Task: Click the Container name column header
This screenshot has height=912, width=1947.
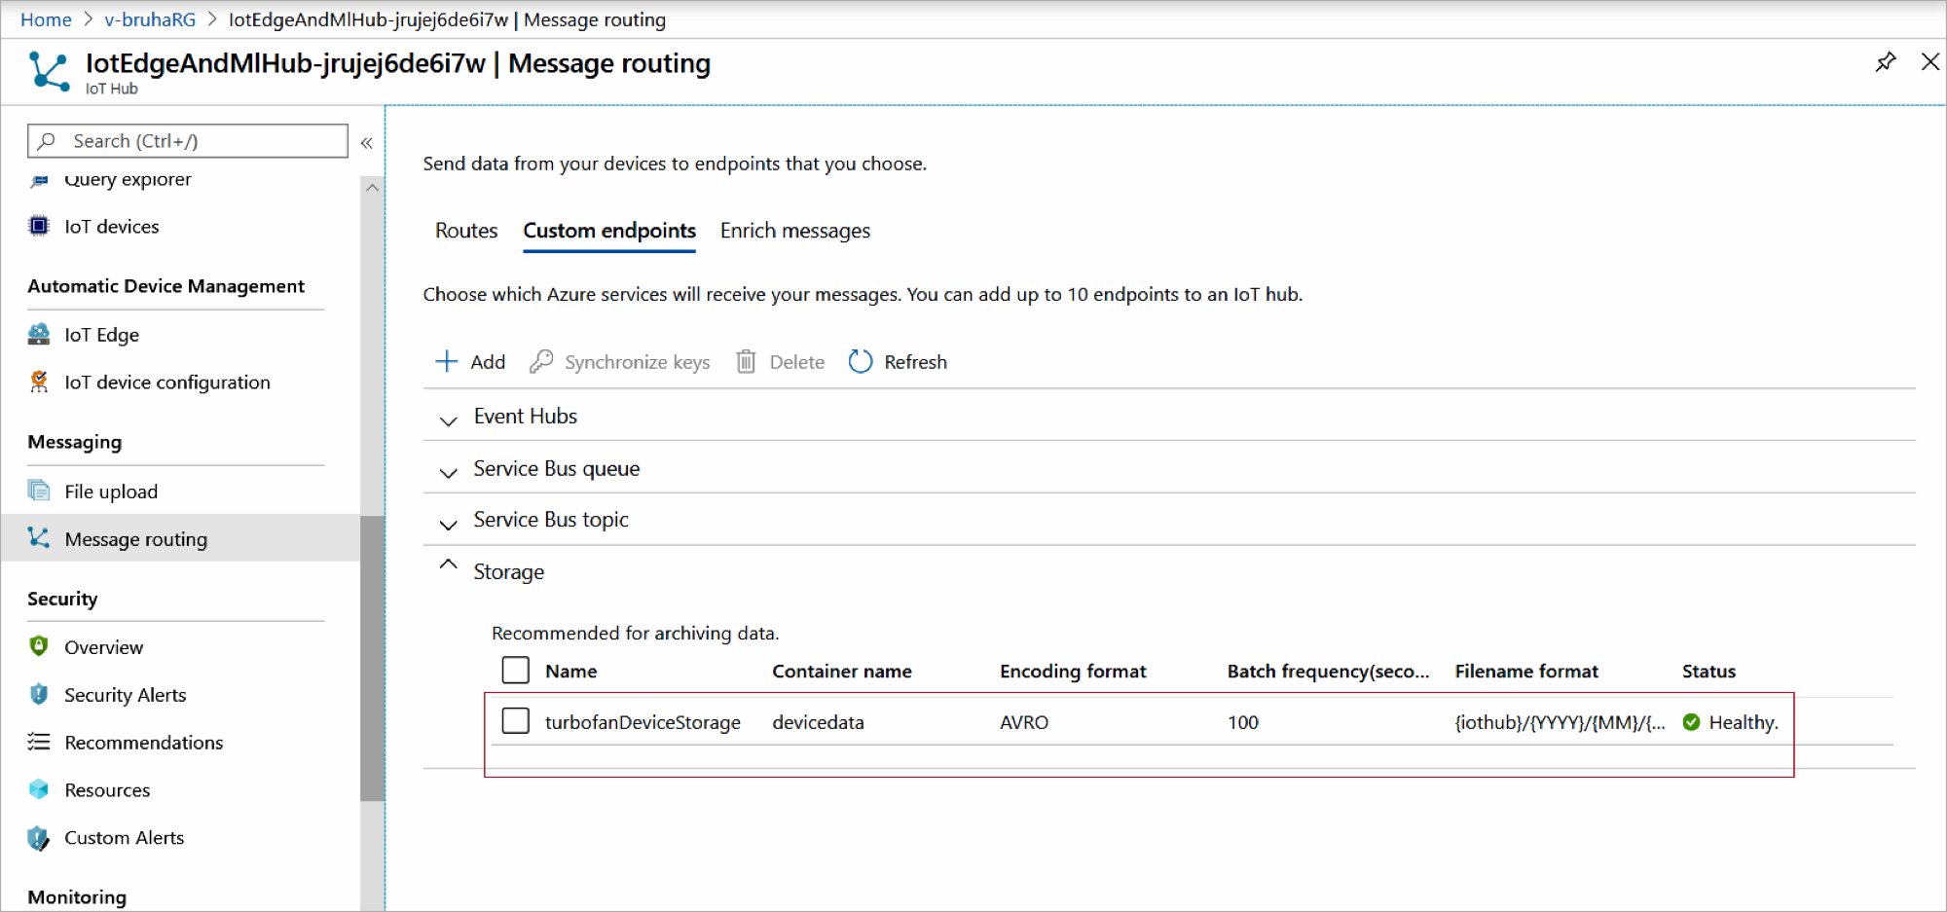Action: pos(842,672)
